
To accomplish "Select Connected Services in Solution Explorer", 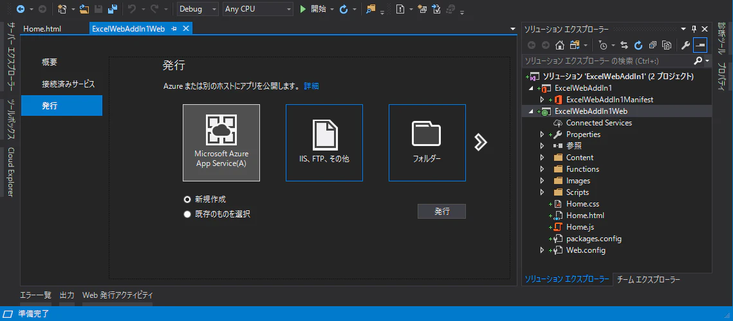I will point(599,123).
